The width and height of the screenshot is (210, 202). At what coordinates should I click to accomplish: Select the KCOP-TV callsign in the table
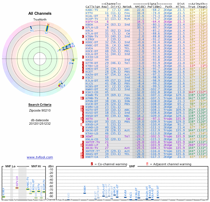[x=92, y=19]
